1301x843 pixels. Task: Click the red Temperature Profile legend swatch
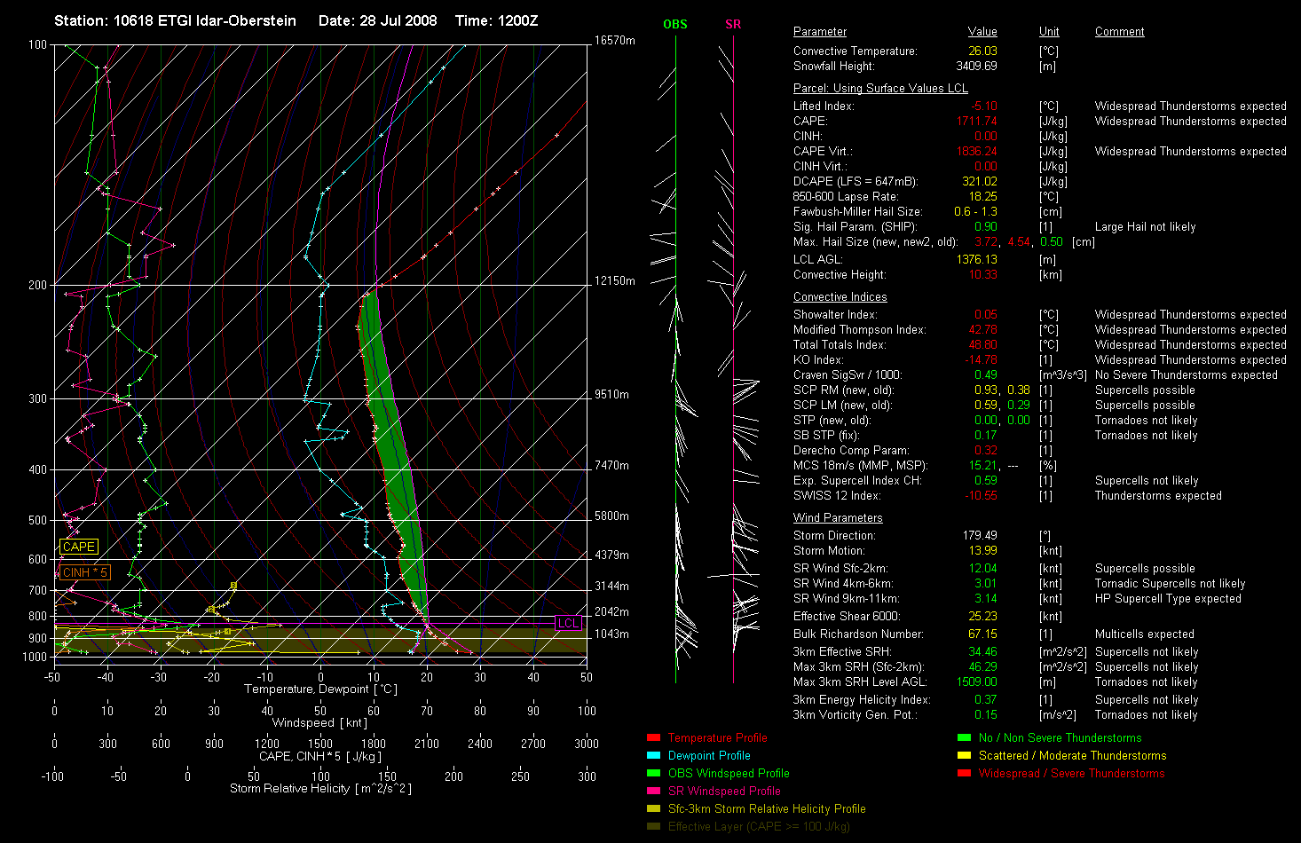coord(653,737)
